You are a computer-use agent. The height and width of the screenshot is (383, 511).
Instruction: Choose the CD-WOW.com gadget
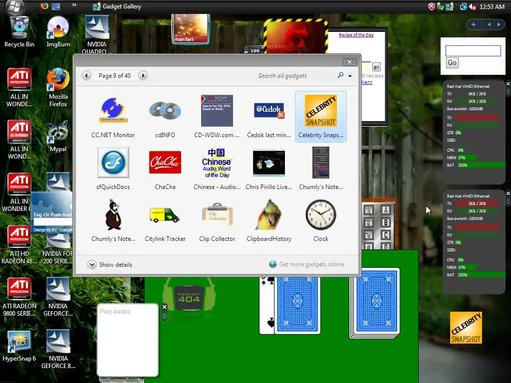point(217,117)
